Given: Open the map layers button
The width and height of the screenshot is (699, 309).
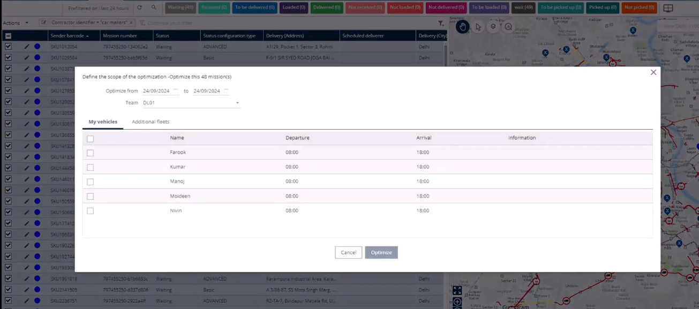Looking at the screenshot, I should pyautogui.click(x=493, y=26).
